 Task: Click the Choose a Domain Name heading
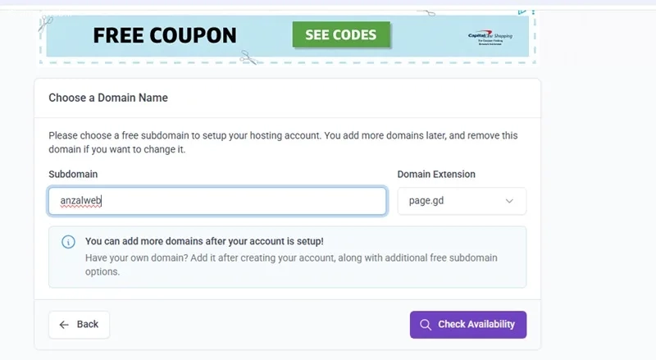(x=108, y=98)
